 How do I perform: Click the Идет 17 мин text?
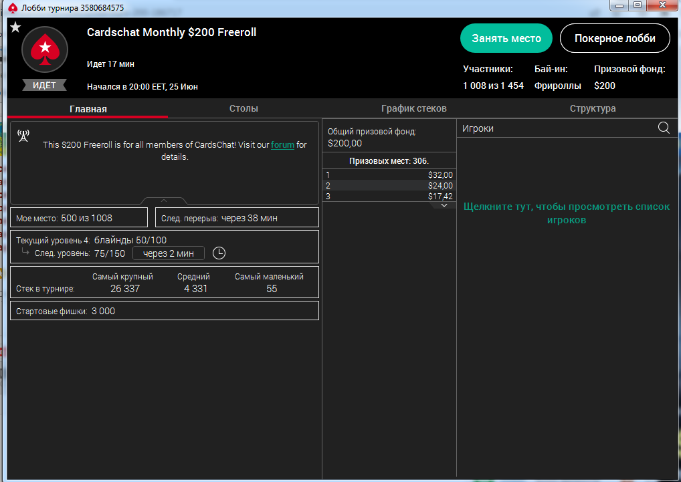point(110,64)
